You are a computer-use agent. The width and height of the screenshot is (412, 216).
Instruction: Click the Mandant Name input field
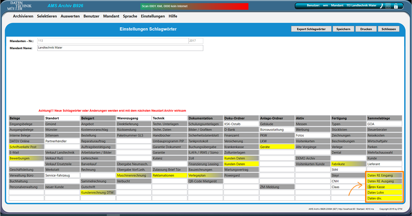120,48
